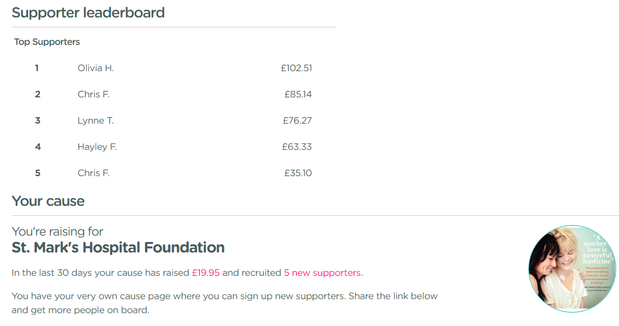Click the rank number 1 cell

(x=37, y=68)
